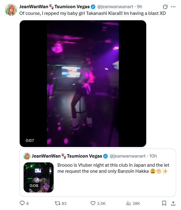This screenshot has width=181, height=210.
Task: Click the quoted tweet's small avatar
Action: [27, 156]
